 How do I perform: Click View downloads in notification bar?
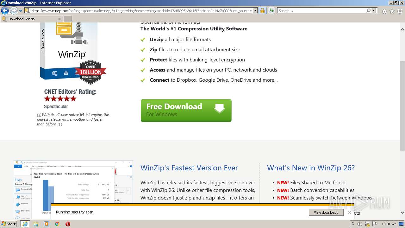click(x=326, y=212)
